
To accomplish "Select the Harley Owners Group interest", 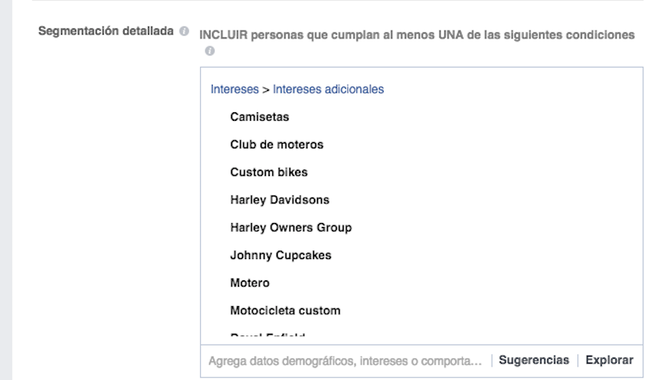I will (x=291, y=228).
